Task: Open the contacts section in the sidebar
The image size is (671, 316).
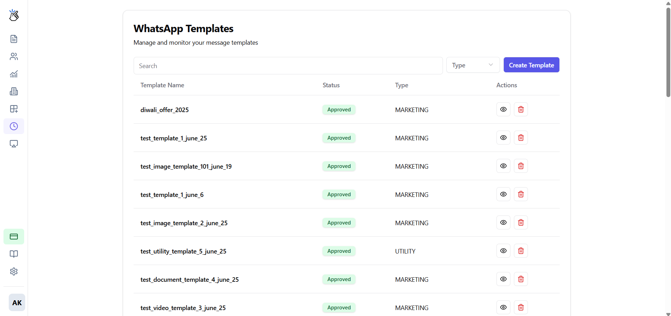Action: (14, 56)
